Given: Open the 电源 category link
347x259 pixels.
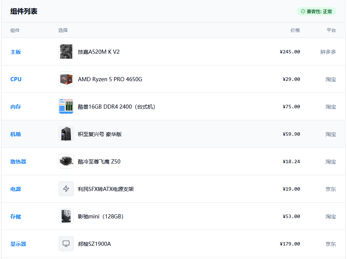Looking at the screenshot, I should point(16,189).
